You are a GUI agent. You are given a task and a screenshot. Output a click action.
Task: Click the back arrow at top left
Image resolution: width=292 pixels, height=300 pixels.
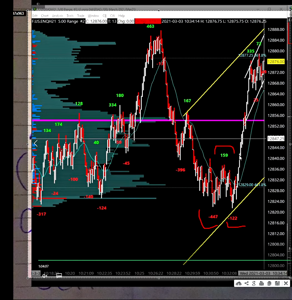click(x=38, y=4)
